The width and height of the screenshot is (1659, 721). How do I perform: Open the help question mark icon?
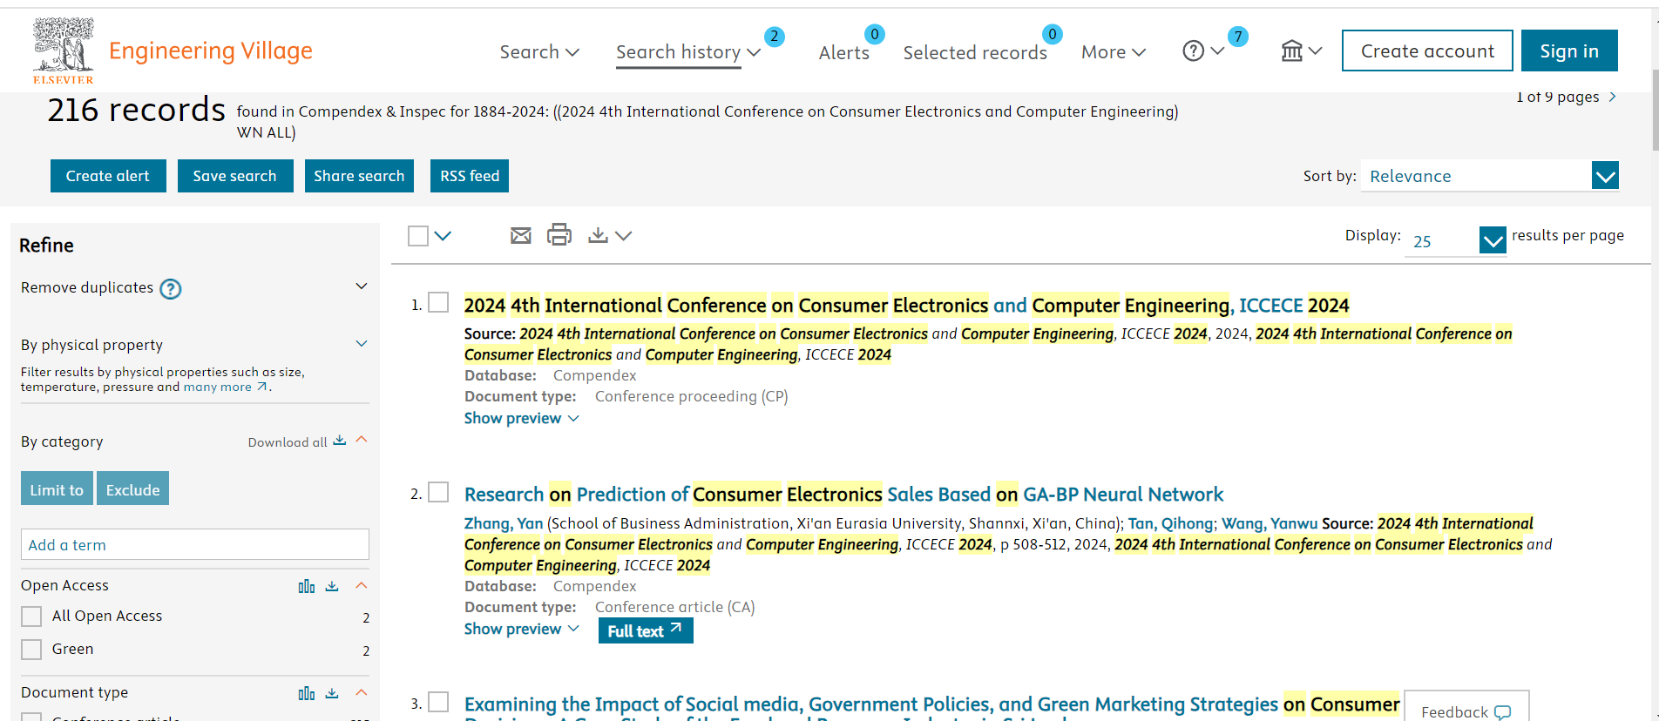coord(1193,51)
